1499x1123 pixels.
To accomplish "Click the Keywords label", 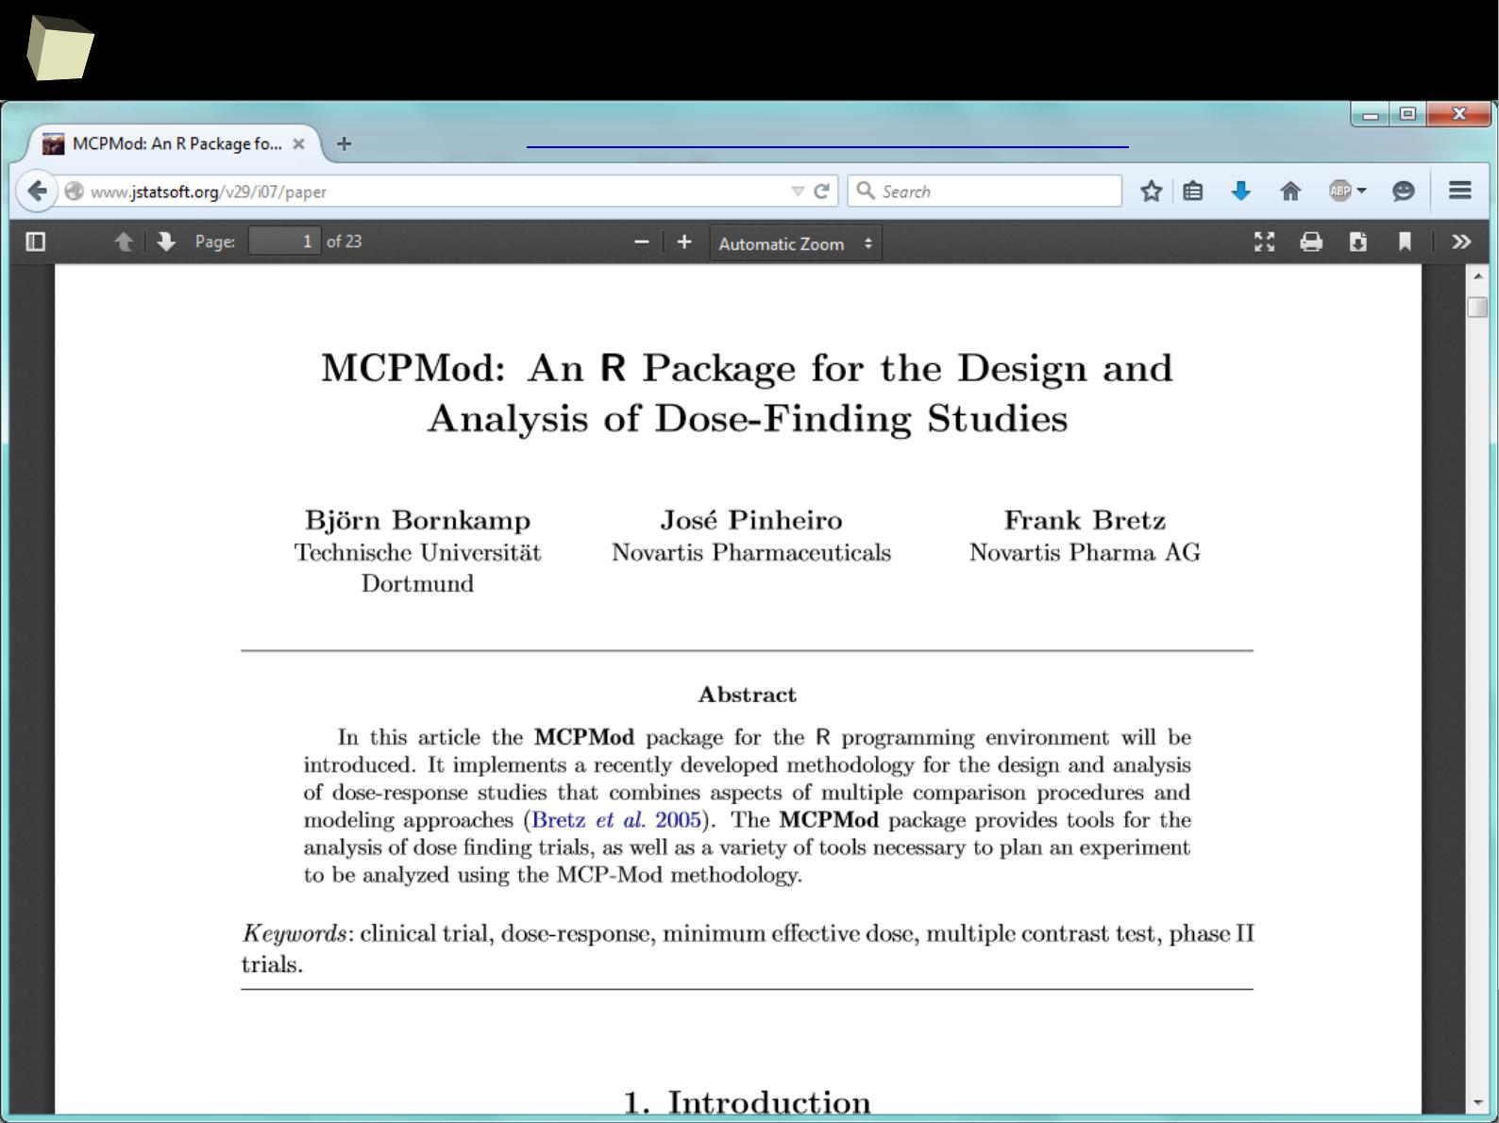I will [x=295, y=934].
